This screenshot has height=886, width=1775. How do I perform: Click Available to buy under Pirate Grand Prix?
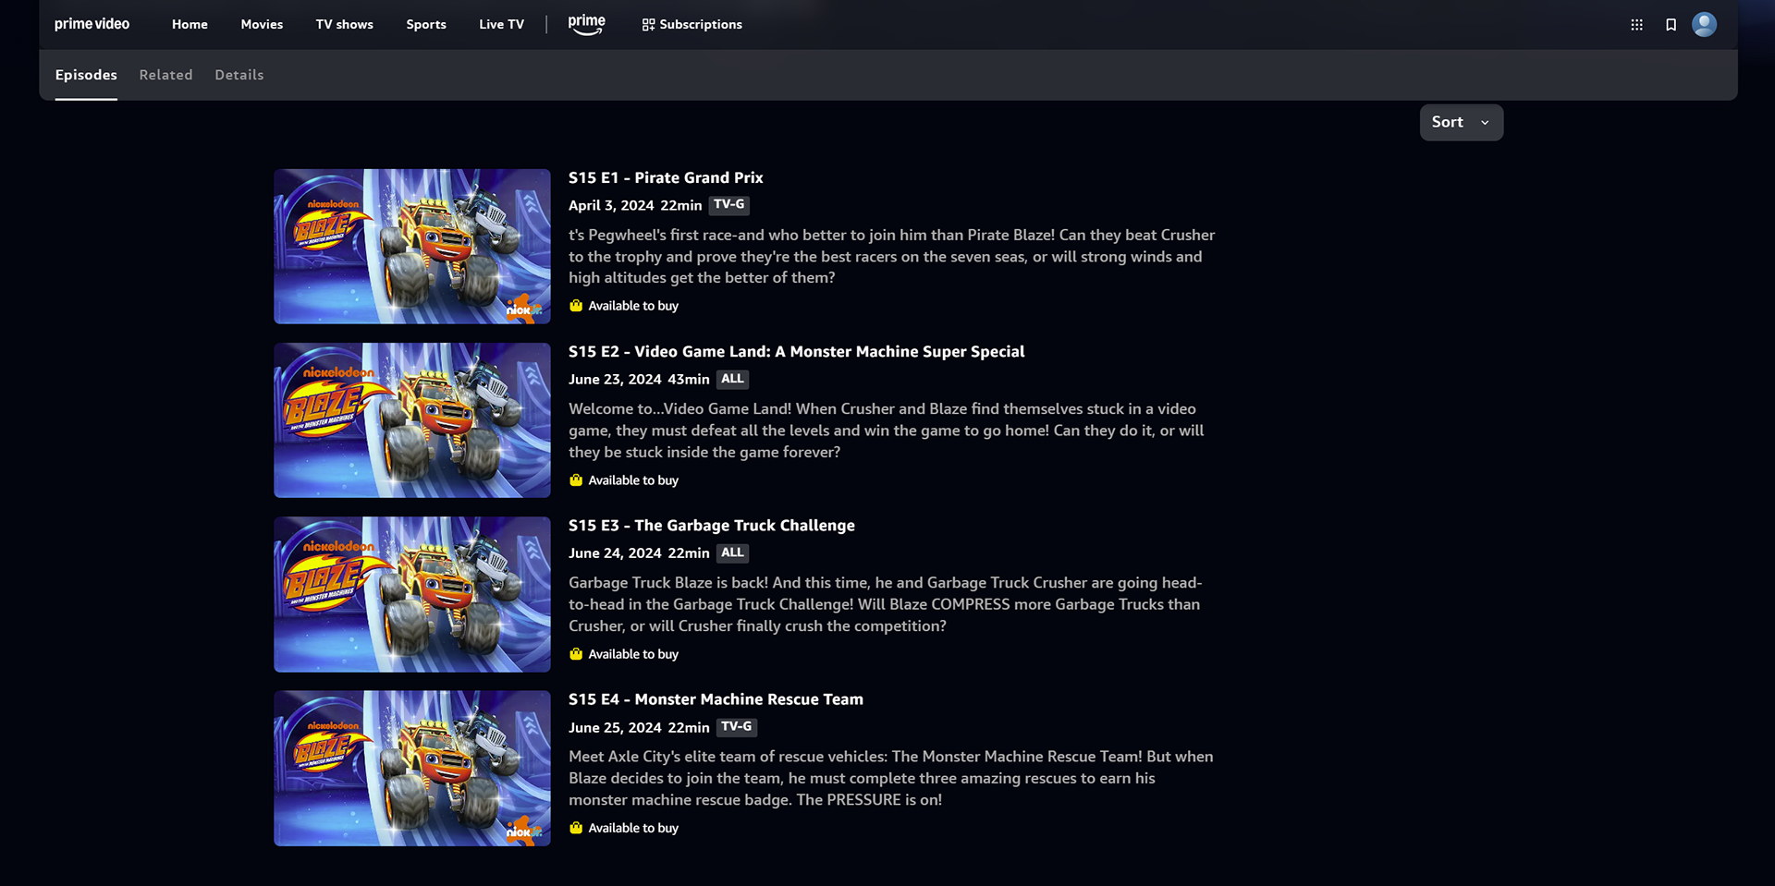[633, 306]
